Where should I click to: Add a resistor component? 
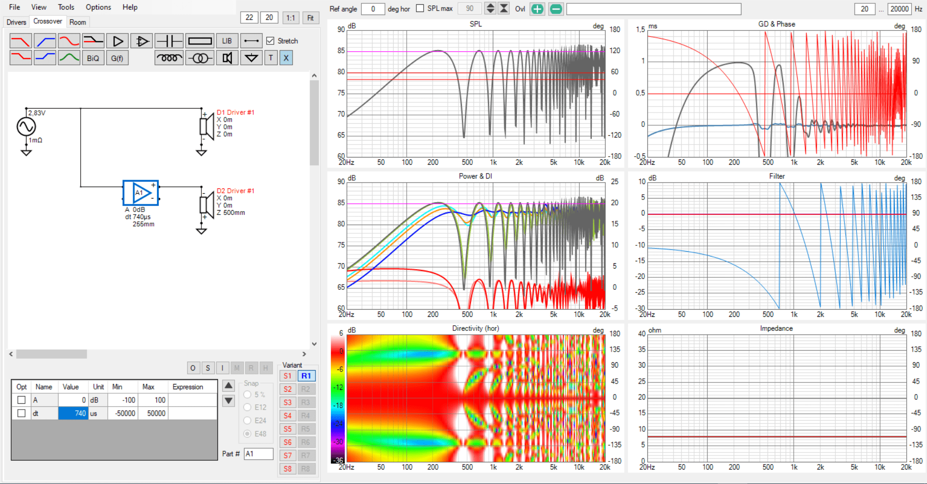(200, 41)
